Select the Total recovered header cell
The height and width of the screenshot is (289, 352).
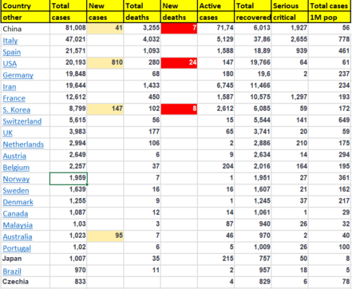tap(253, 6)
